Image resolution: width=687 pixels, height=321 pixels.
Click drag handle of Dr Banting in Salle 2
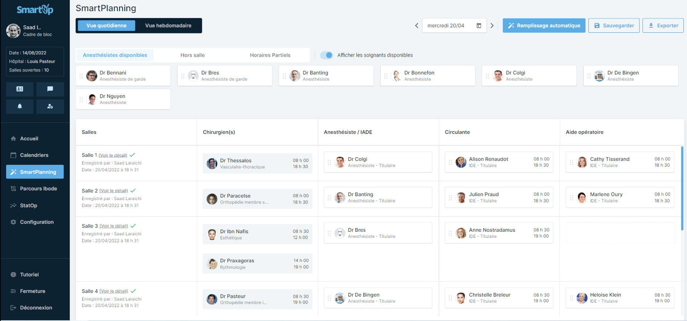329,198
